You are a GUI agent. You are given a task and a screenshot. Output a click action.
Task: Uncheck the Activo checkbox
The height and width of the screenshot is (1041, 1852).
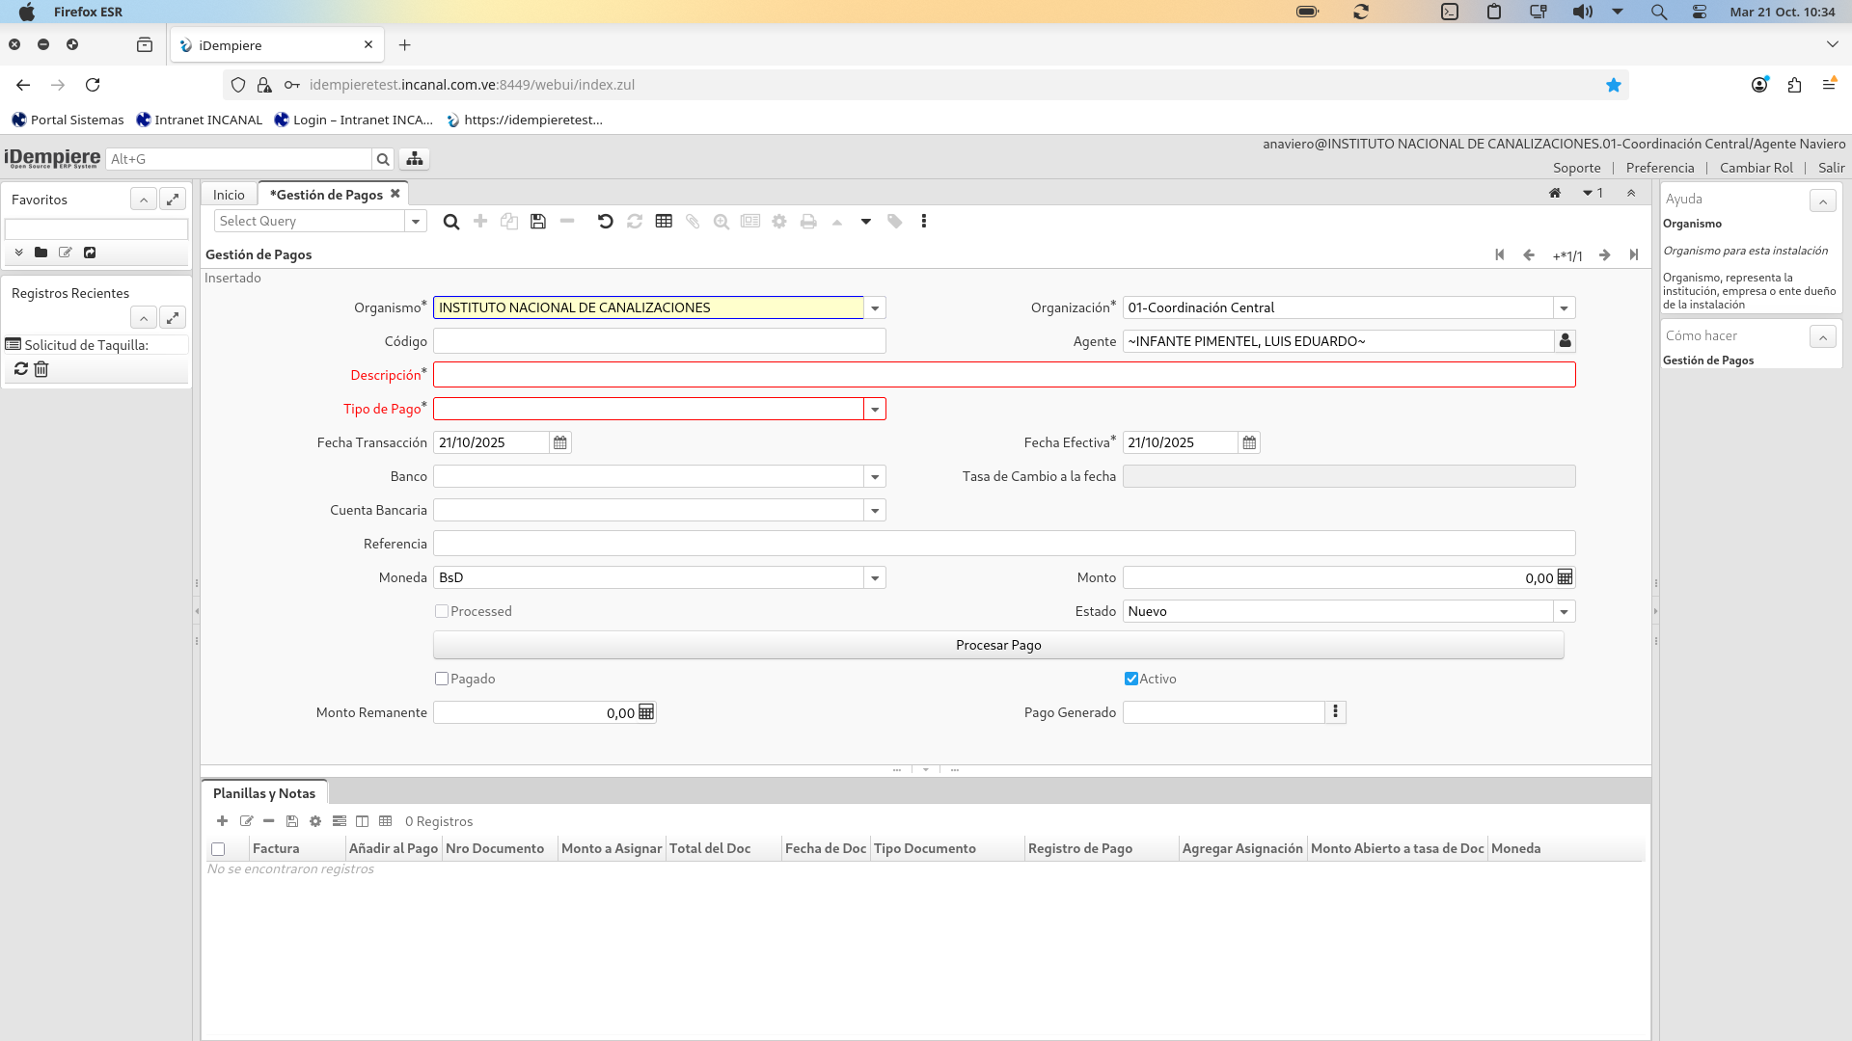1131,679
